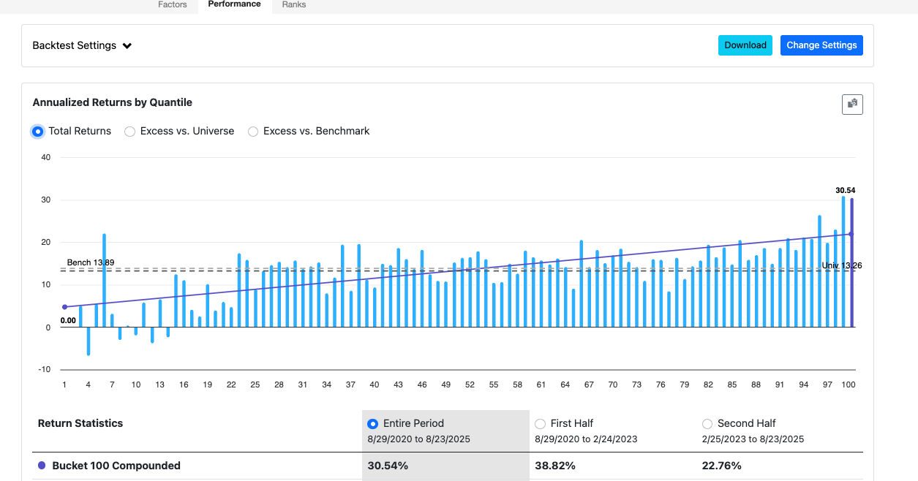The height and width of the screenshot is (481, 918).
Task: Switch to the Factors tab
Action: (x=173, y=4)
